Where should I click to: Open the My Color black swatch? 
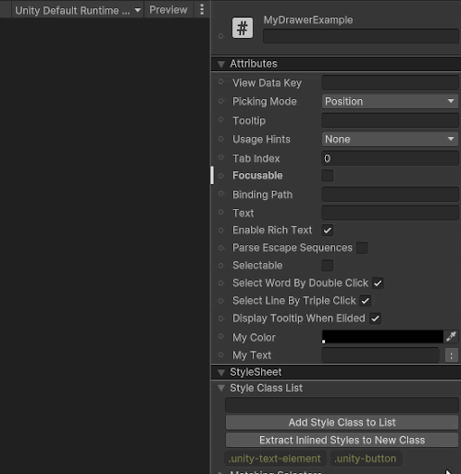point(382,337)
